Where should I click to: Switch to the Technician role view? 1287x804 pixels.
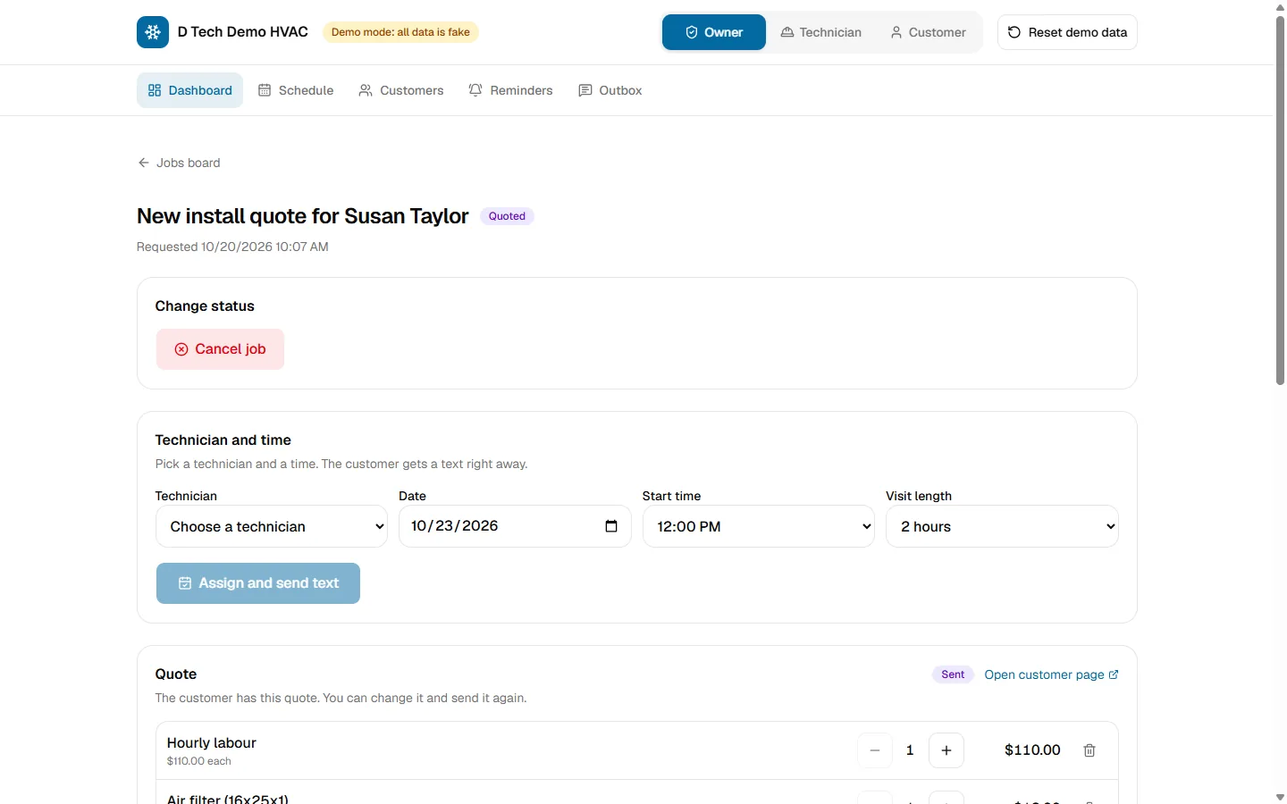(821, 32)
